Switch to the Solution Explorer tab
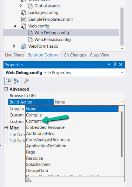132x187 pixels. 44,55
